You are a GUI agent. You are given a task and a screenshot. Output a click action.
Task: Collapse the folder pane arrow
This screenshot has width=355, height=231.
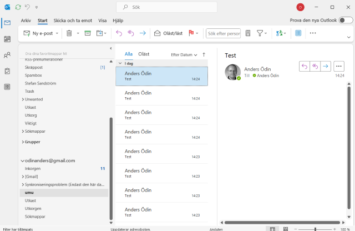click(111, 48)
